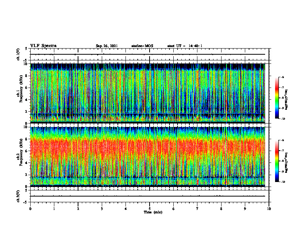Click time axis tick label "6"
The height and width of the screenshot is (234, 303).
[x=174, y=209]
